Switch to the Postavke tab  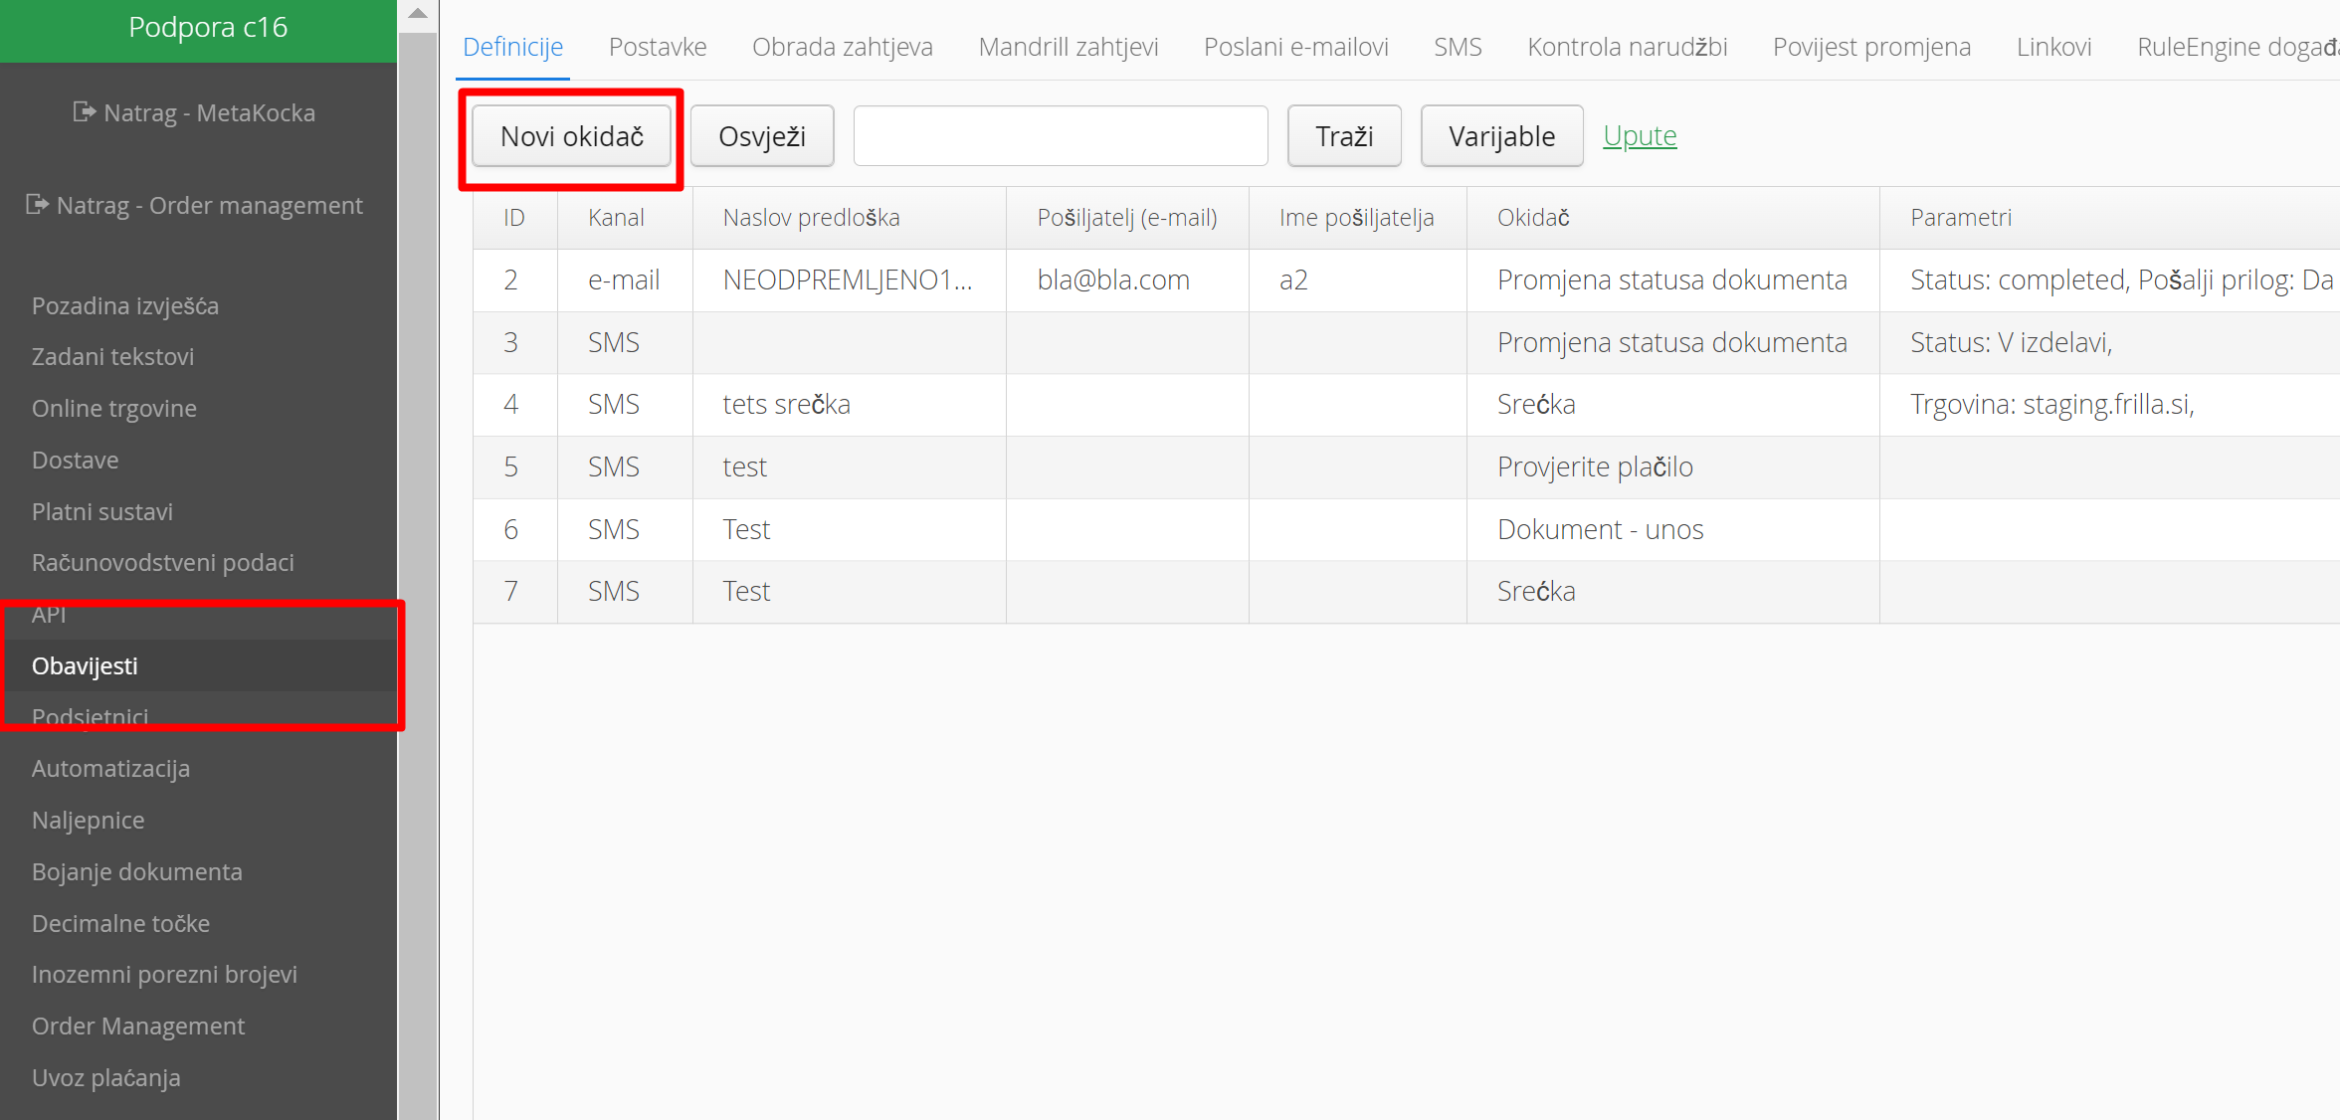click(657, 47)
